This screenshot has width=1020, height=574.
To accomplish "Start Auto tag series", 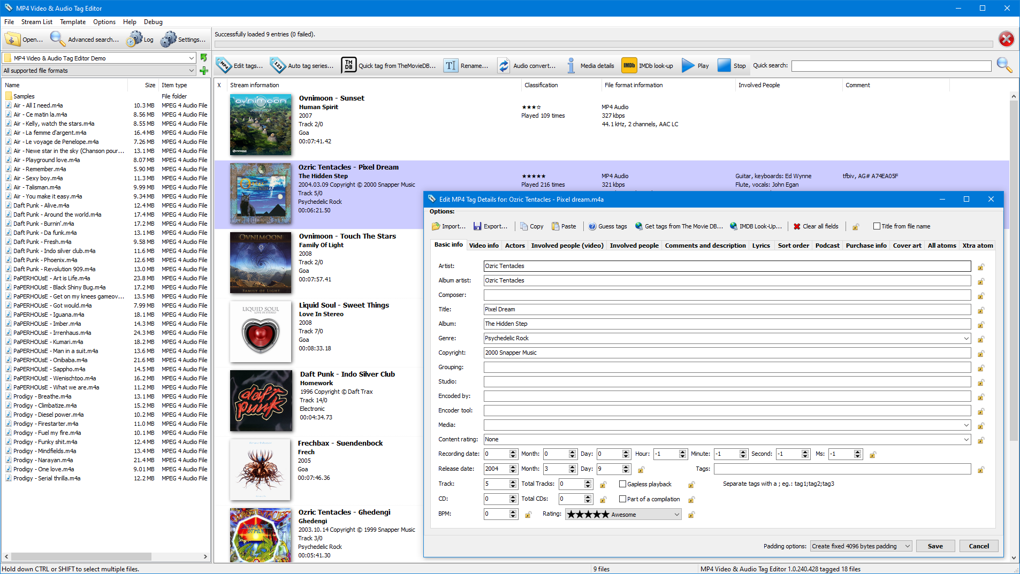I will [x=302, y=66].
